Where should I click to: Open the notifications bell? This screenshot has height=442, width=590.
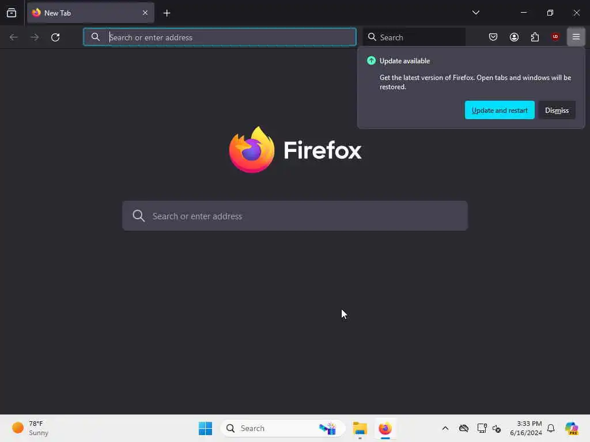coord(550,428)
